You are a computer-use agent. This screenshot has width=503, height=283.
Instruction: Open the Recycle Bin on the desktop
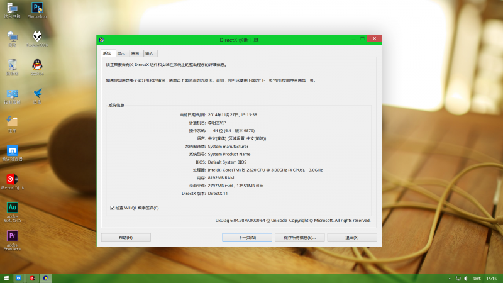pos(12,65)
